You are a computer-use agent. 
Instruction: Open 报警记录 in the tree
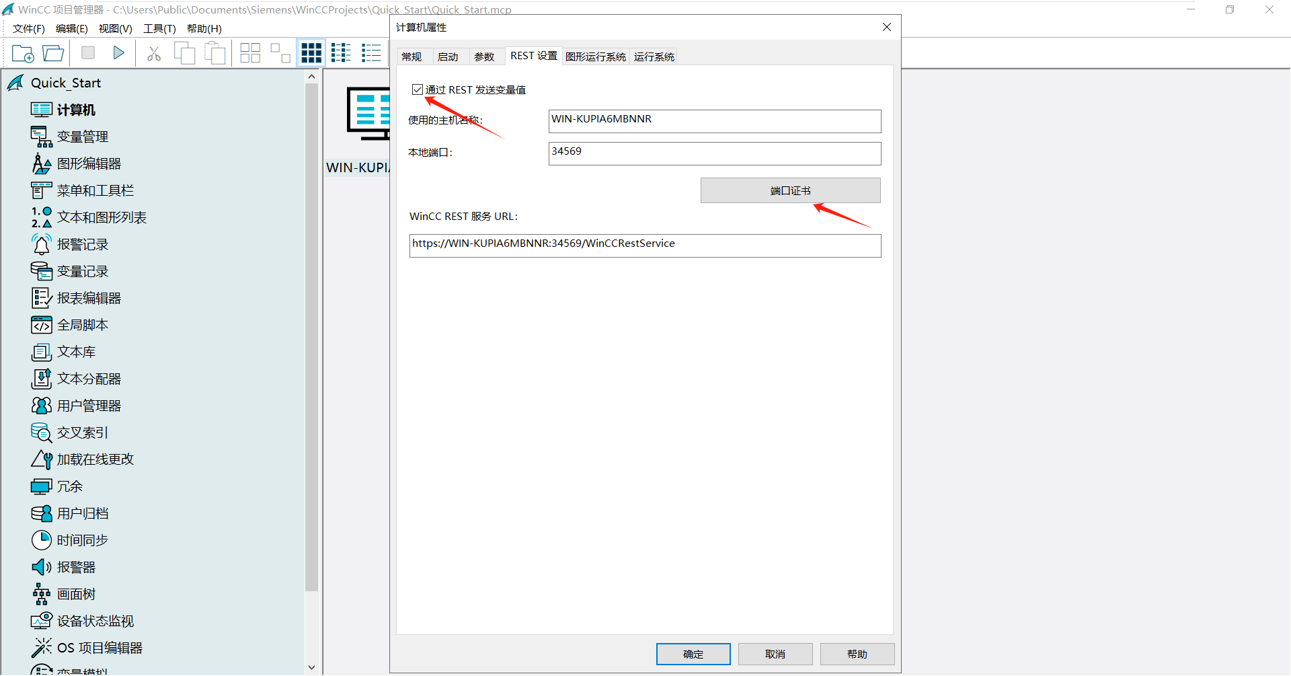point(69,244)
